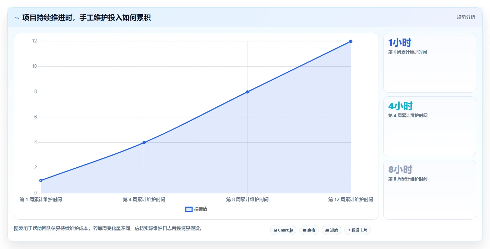Click the y-axis value 12
The height and width of the screenshot is (249, 490).
pyautogui.click(x=34, y=41)
